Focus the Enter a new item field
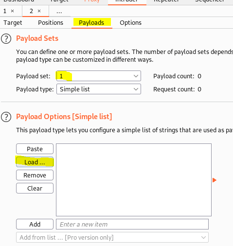The image size is (233, 246). point(132,224)
